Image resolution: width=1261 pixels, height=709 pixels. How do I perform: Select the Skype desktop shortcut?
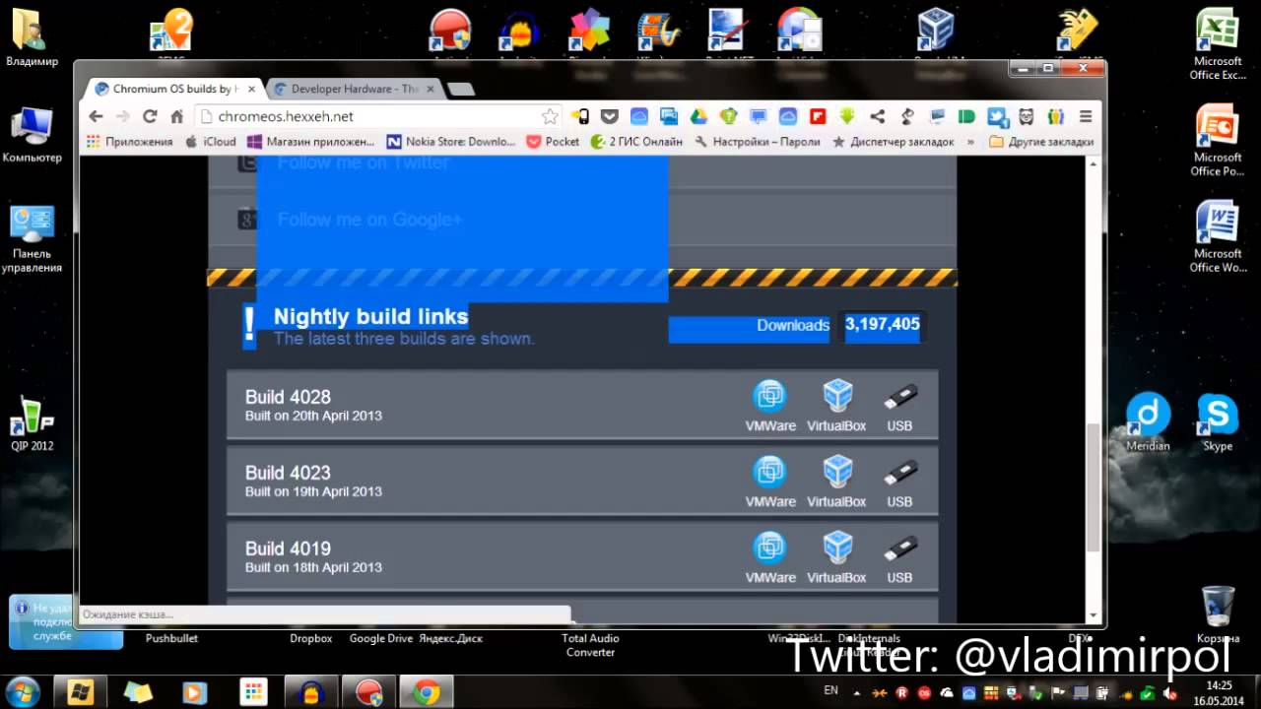[x=1218, y=422]
